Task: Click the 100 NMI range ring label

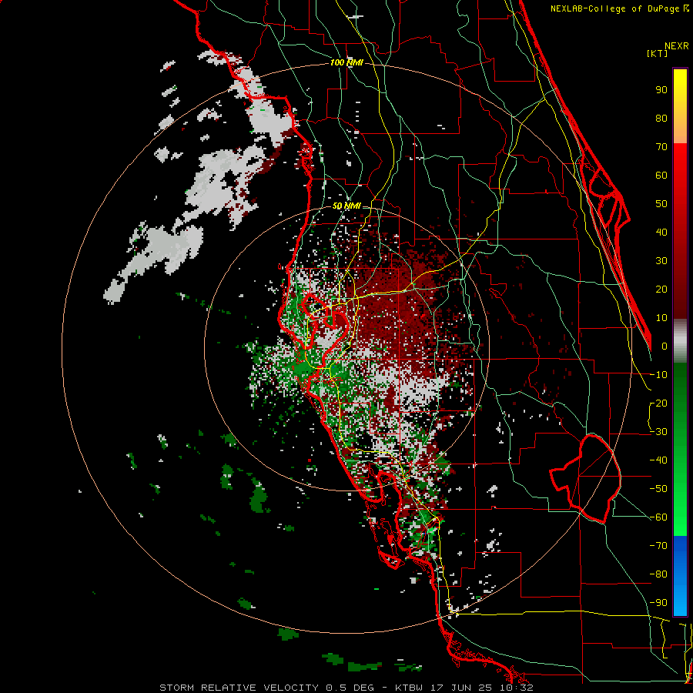Action: pyautogui.click(x=346, y=63)
